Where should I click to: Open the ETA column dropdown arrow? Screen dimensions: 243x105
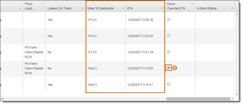(x=162, y=8)
